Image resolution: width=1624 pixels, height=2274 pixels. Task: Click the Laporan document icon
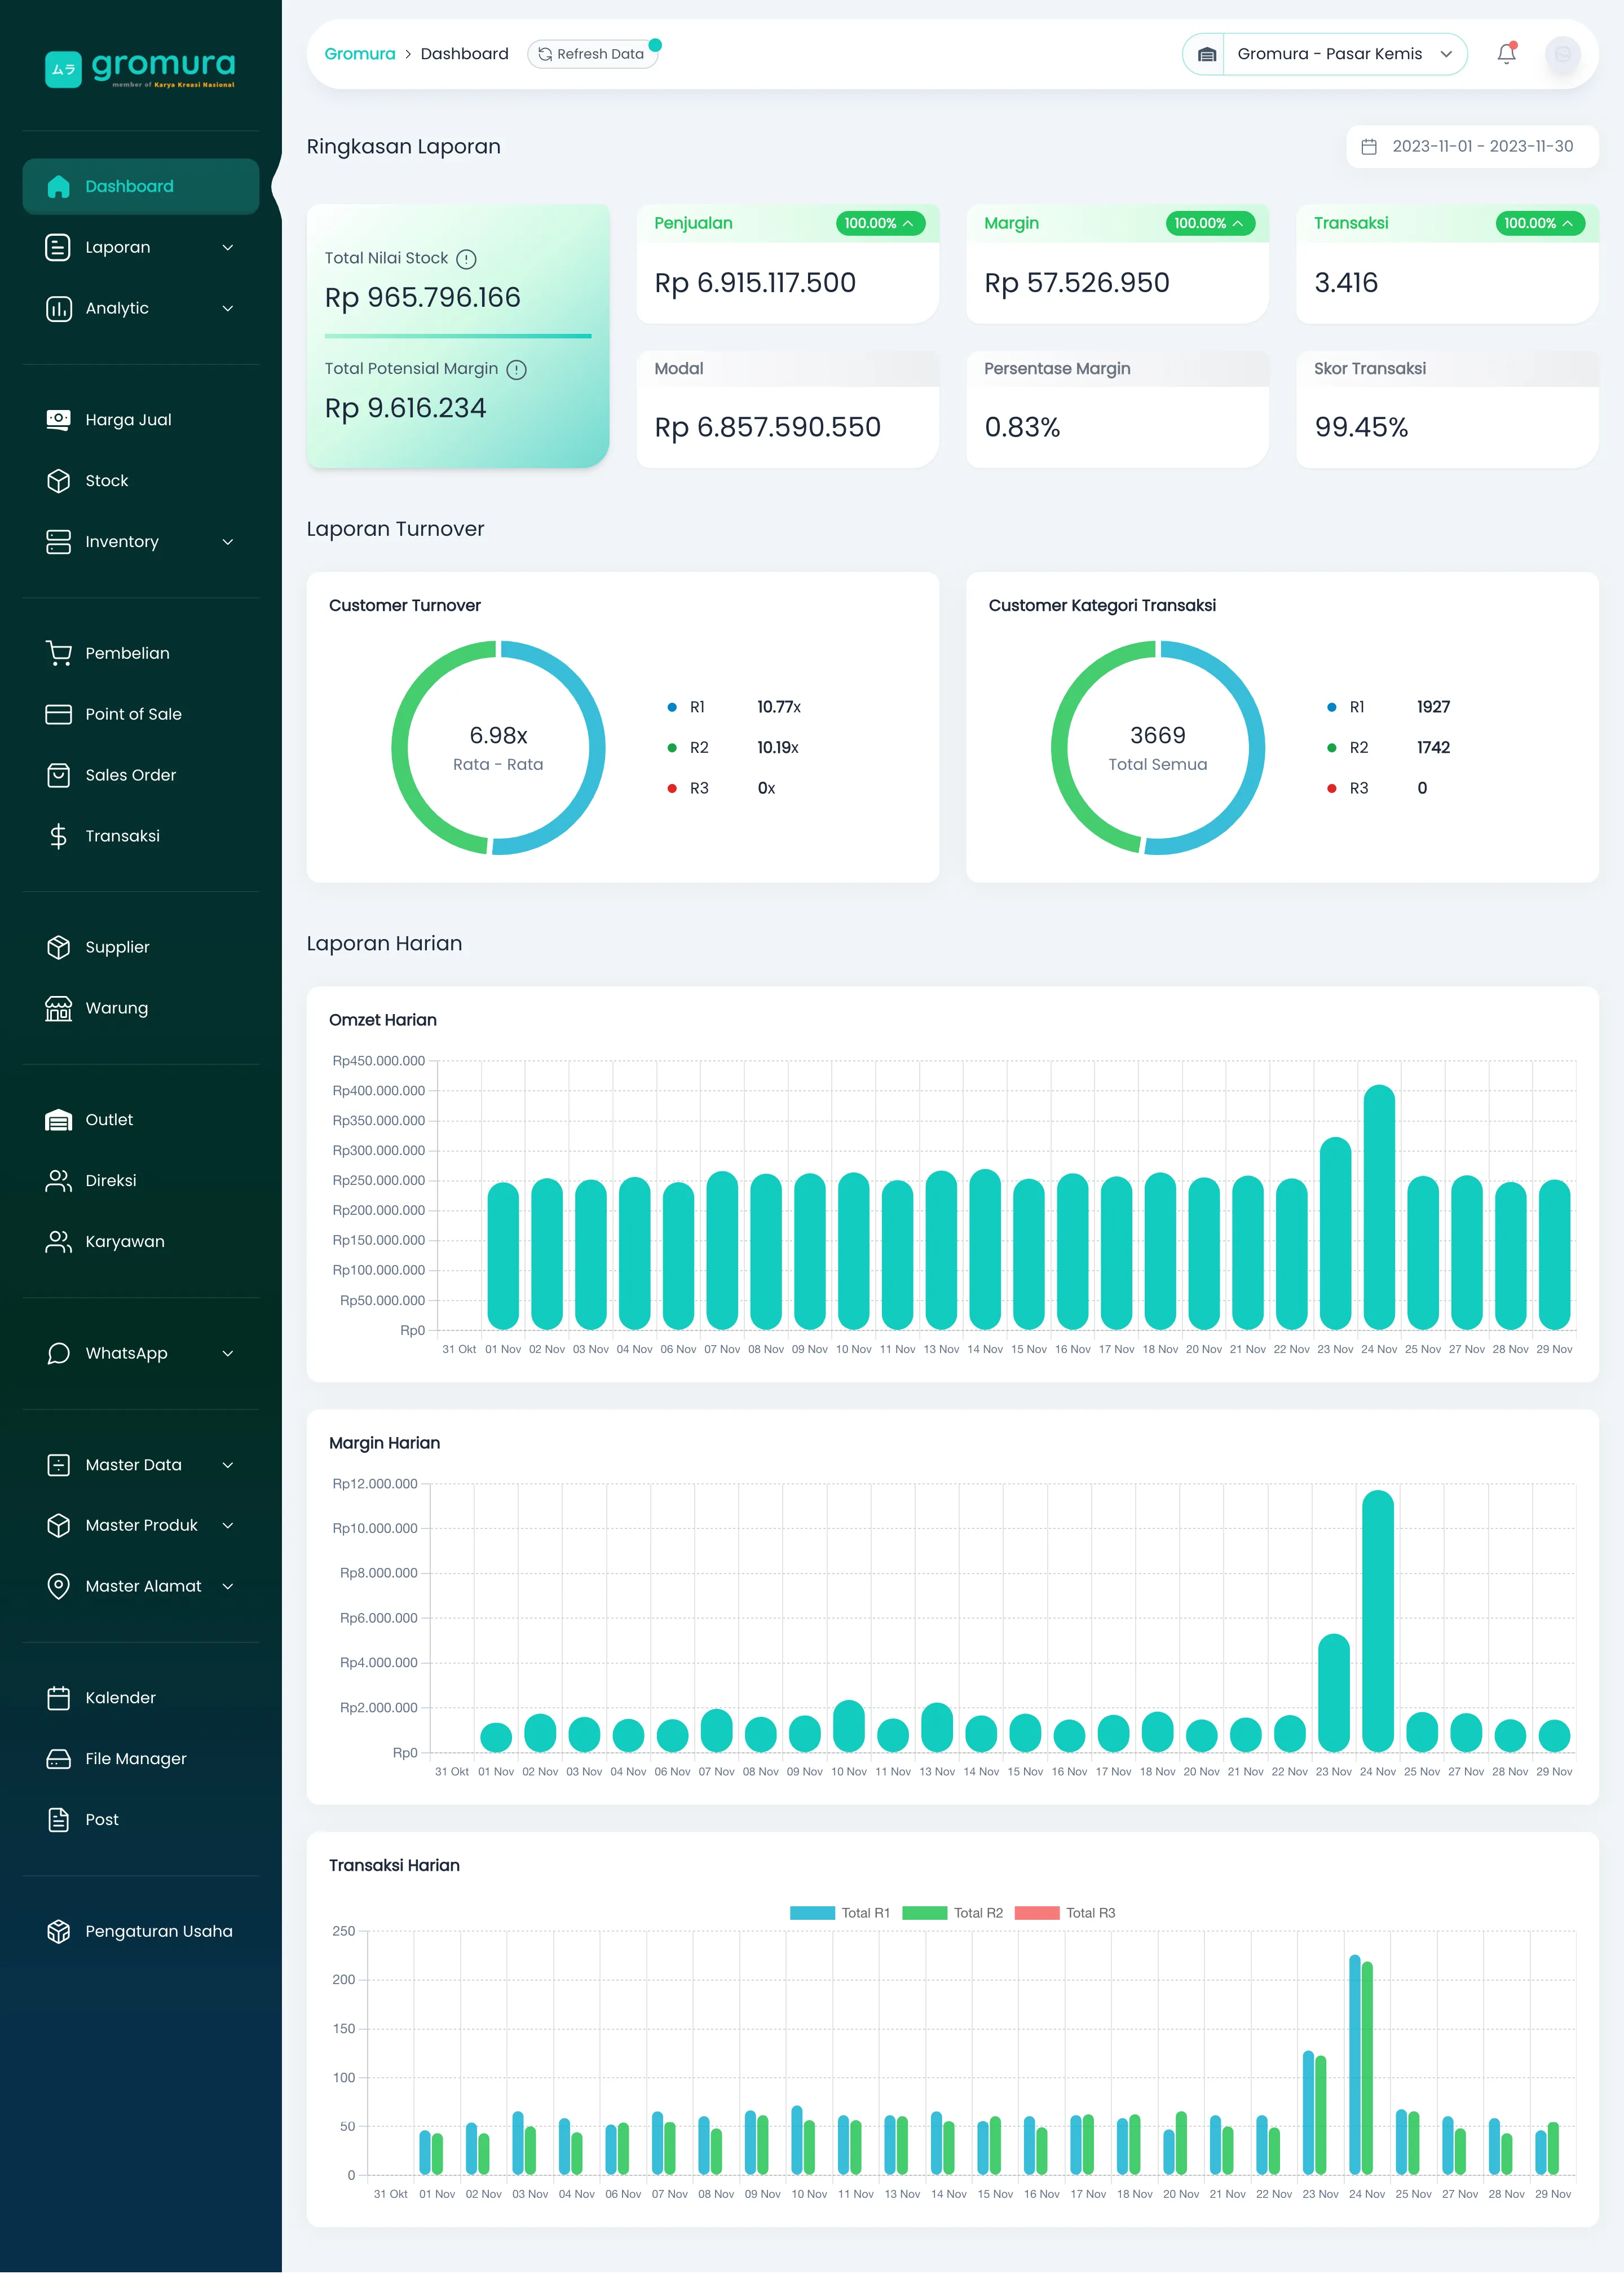58,248
